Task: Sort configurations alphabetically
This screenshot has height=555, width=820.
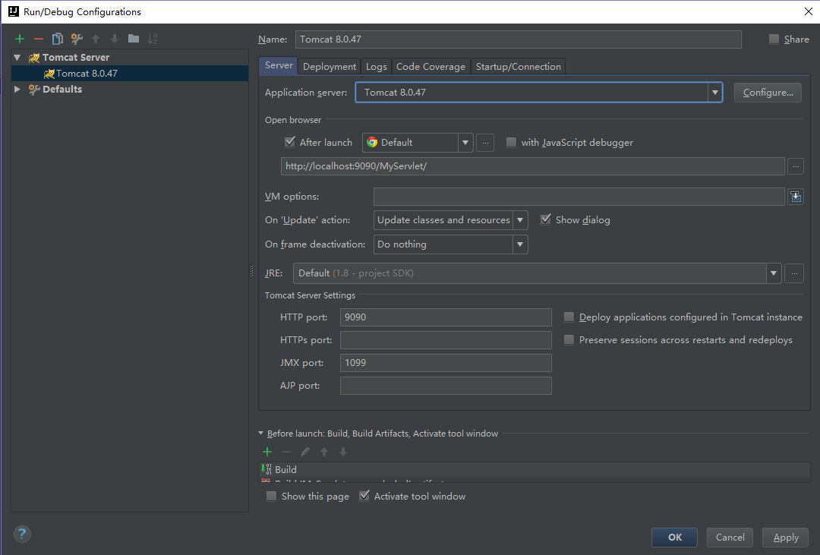Action: point(152,39)
